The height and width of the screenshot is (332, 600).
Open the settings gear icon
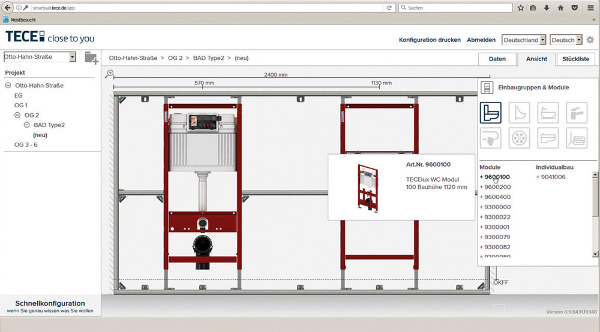point(590,40)
